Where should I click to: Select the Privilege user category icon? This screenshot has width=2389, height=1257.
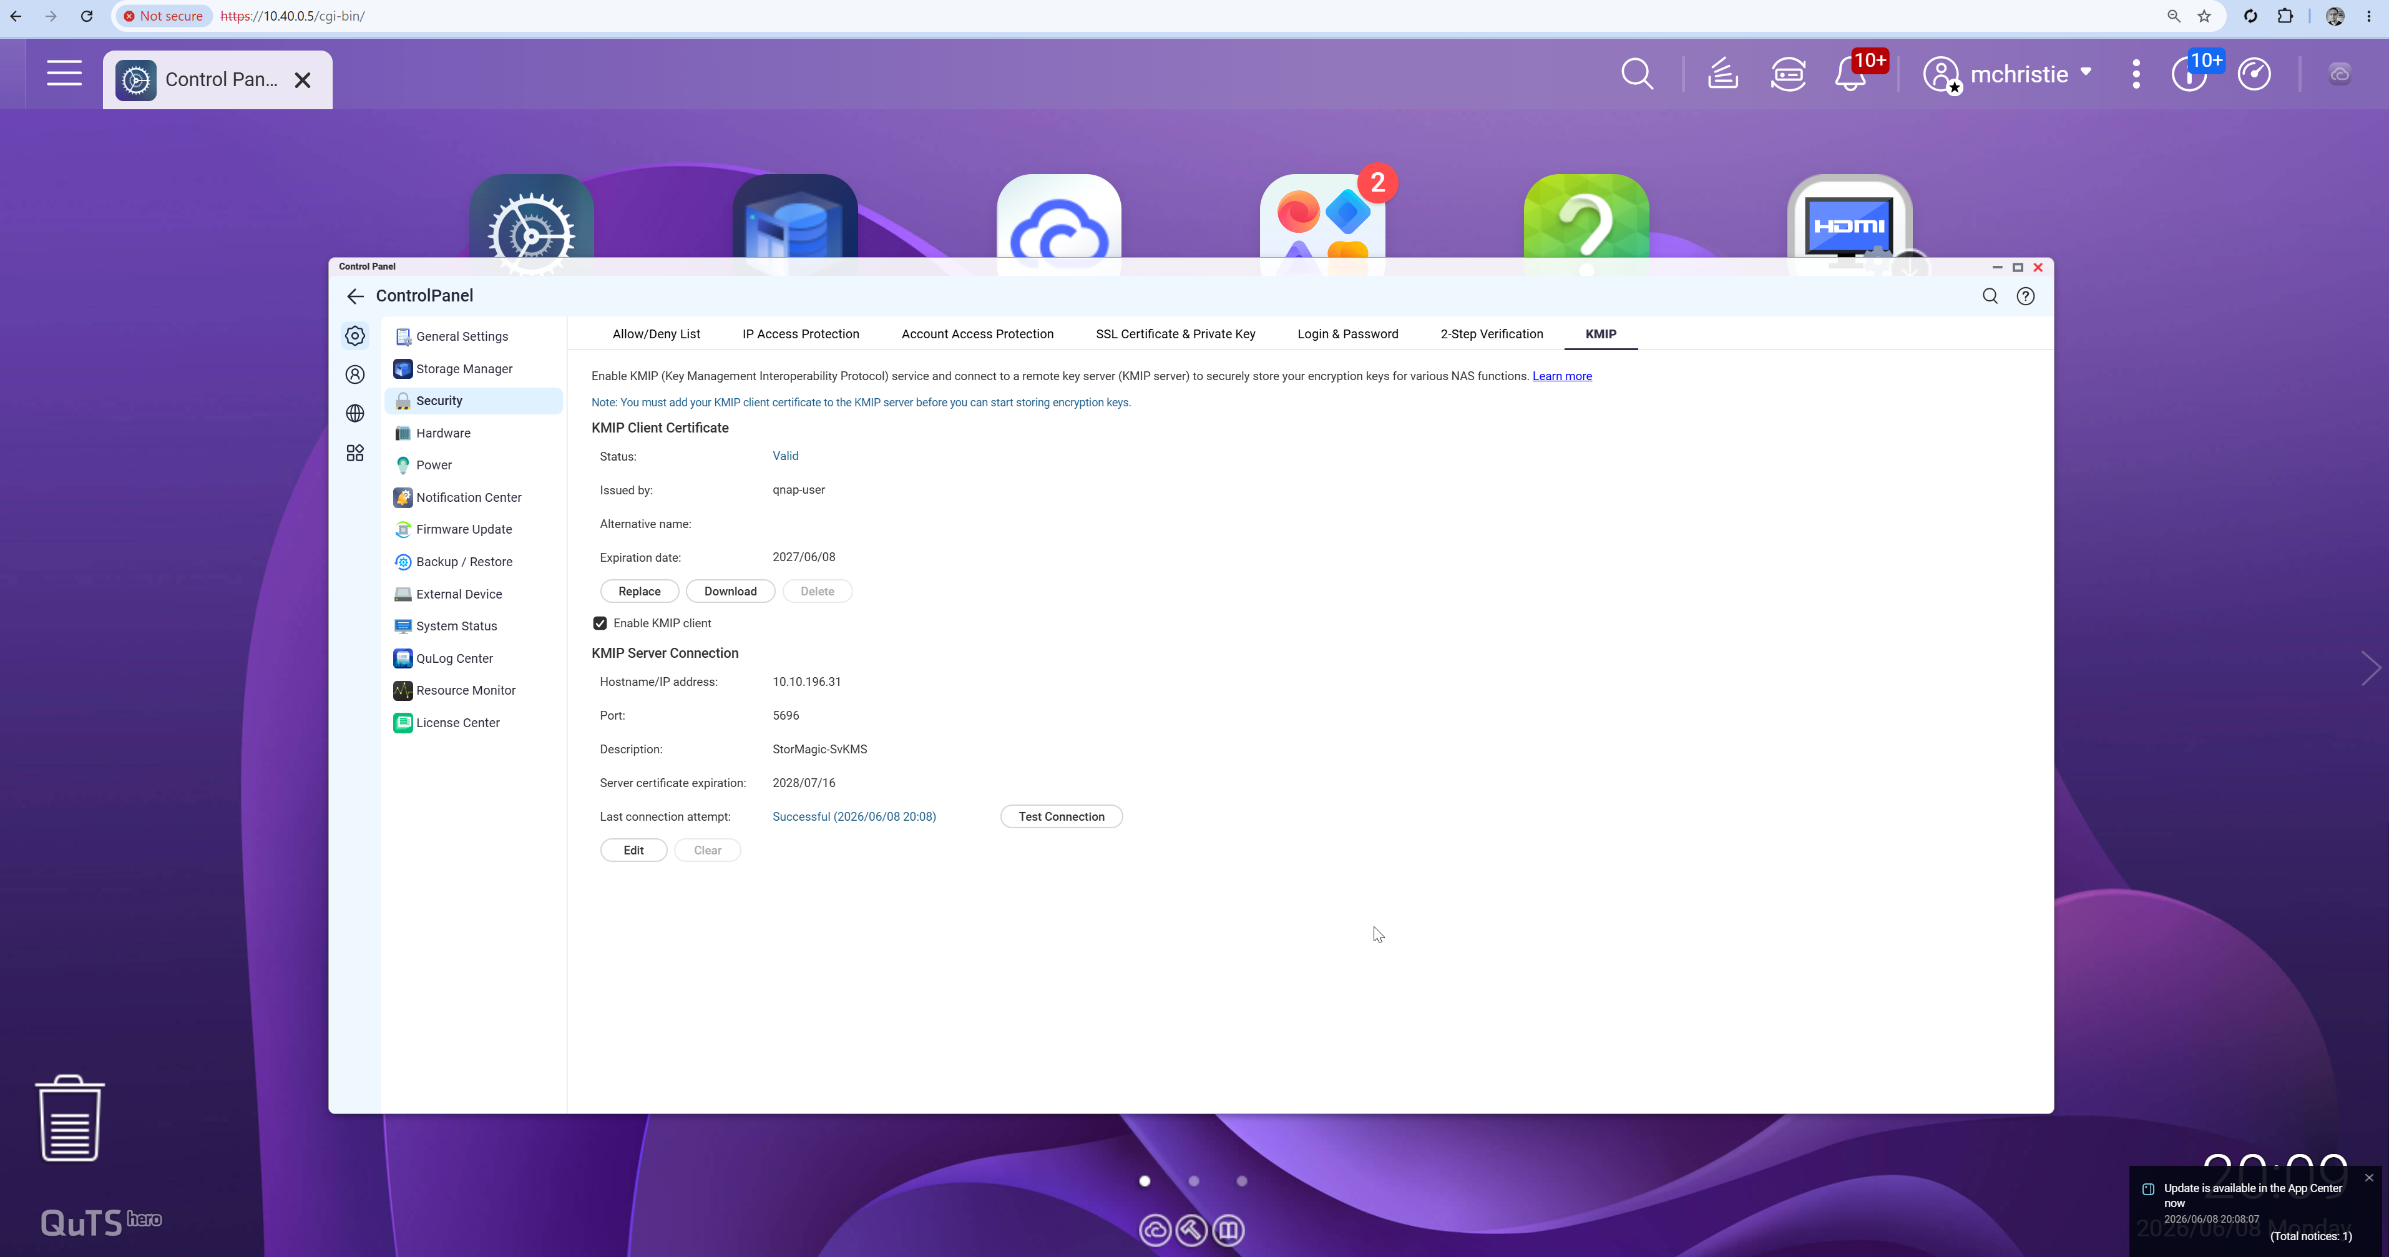[355, 374]
